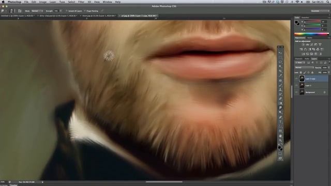Add a Levels adjustment layer
331x186 pixels.
click(308, 45)
